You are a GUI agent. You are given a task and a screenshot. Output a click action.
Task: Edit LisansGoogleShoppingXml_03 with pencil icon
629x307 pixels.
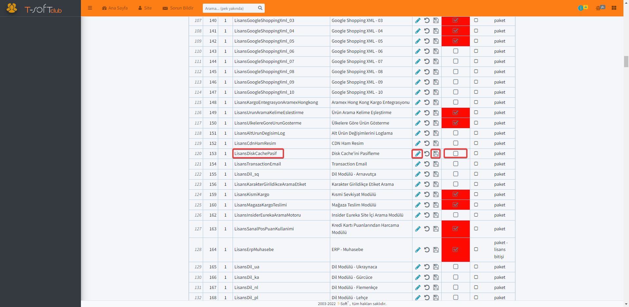click(x=418, y=21)
